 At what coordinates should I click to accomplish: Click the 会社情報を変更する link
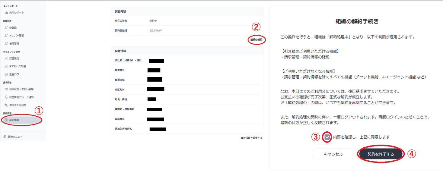[x=251, y=138]
